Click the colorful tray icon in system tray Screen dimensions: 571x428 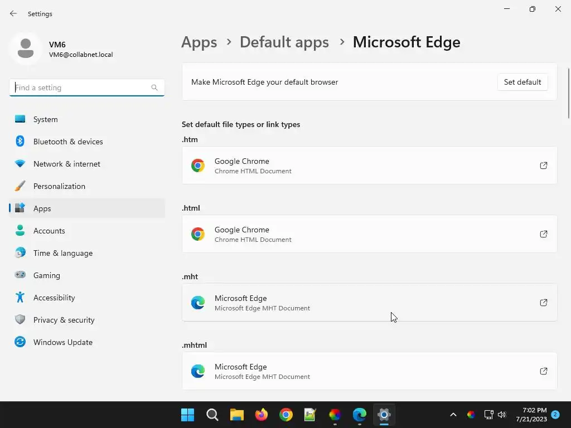click(x=471, y=415)
